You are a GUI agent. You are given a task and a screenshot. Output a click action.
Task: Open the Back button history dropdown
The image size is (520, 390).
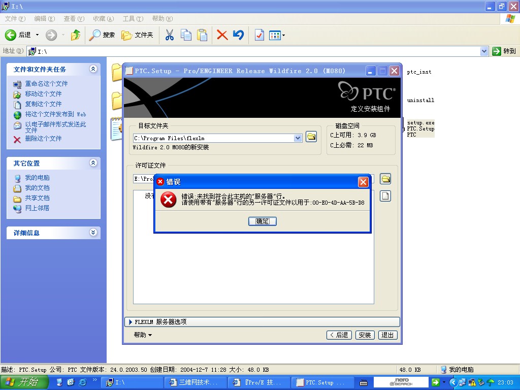point(37,35)
